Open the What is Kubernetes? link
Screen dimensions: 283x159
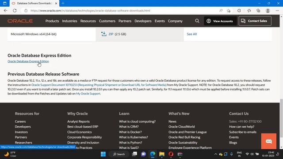(134, 137)
